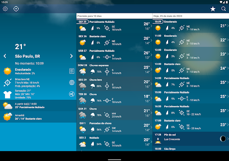Expand DOM 28 forecast chevron
This screenshot has width=229, height=161.
151,69
